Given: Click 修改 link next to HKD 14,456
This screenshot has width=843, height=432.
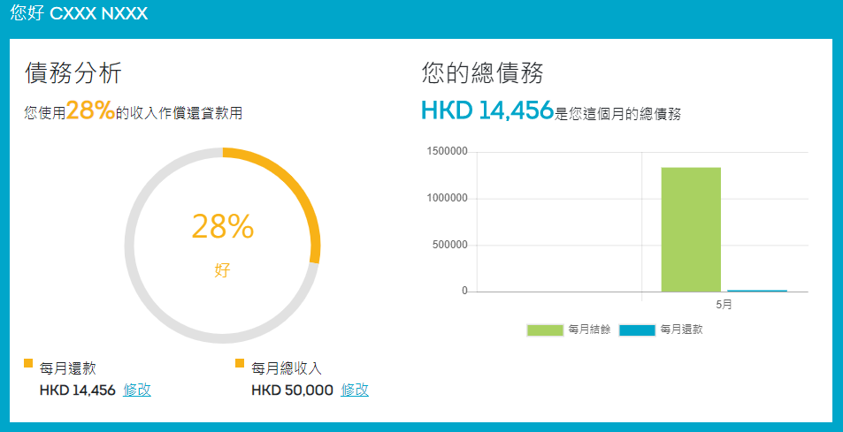Looking at the screenshot, I should point(137,390).
